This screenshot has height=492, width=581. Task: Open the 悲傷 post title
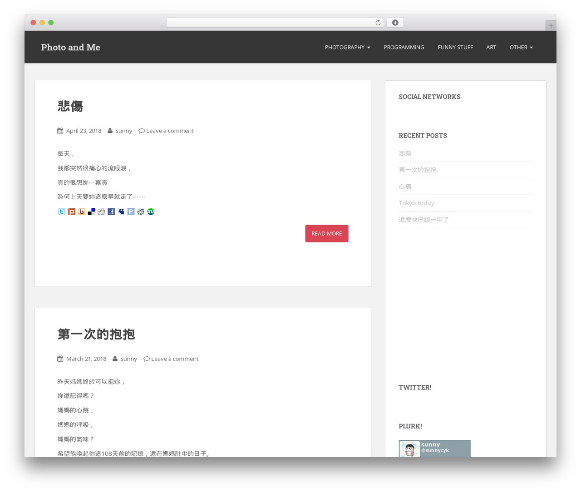pyautogui.click(x=70, y=106)
